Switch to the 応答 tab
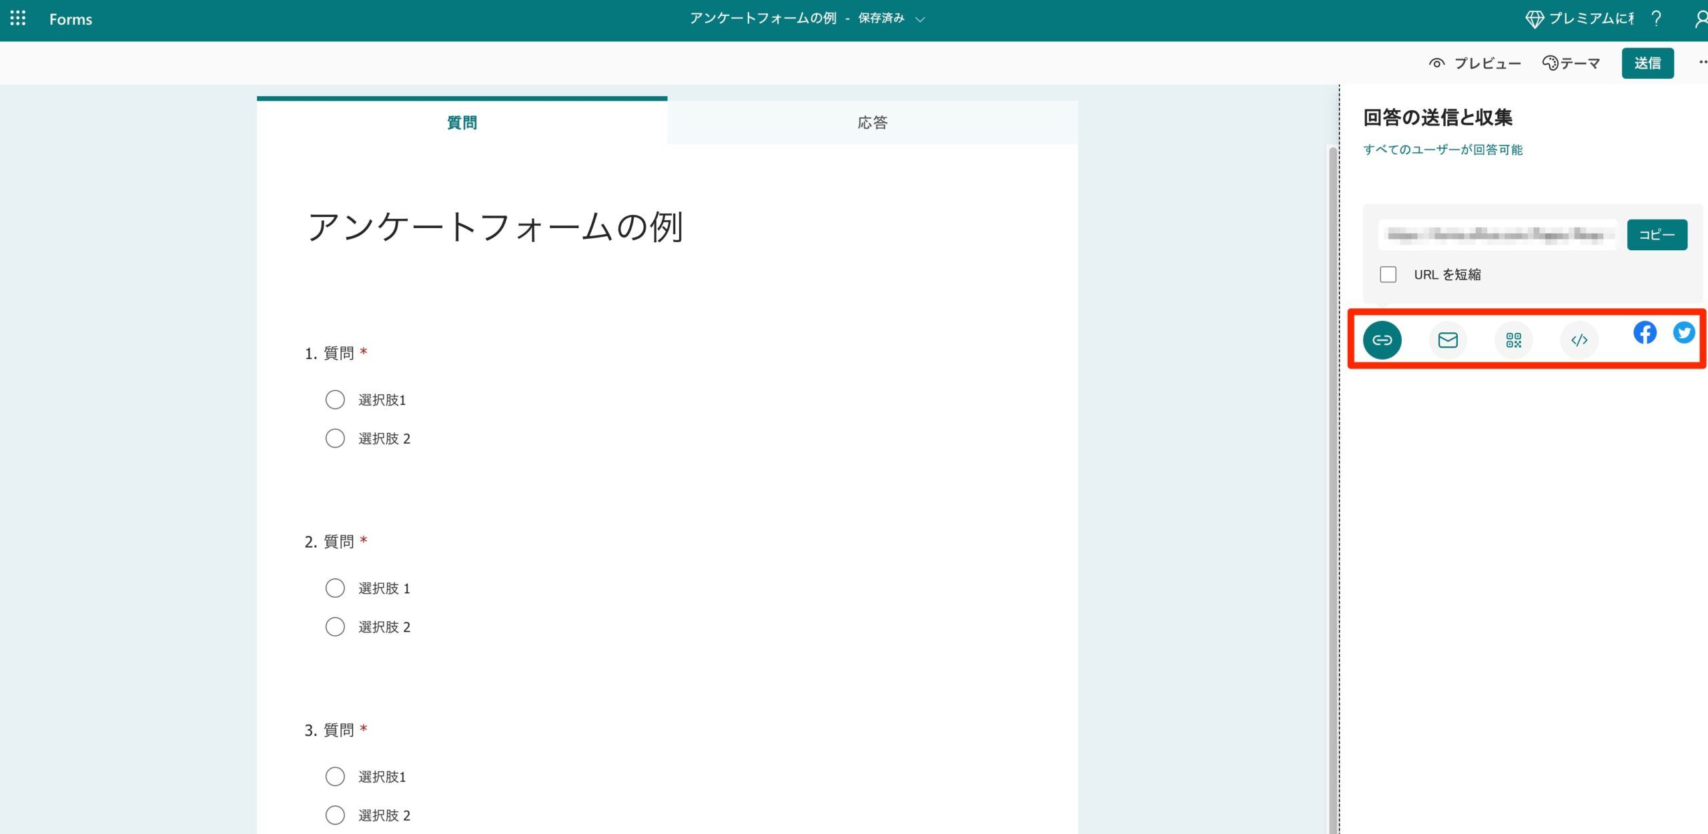The image size is (1708, 834). coord(871,122)
